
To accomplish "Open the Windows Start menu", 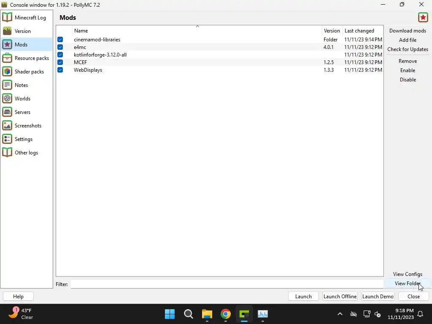I will click(170, 314).
